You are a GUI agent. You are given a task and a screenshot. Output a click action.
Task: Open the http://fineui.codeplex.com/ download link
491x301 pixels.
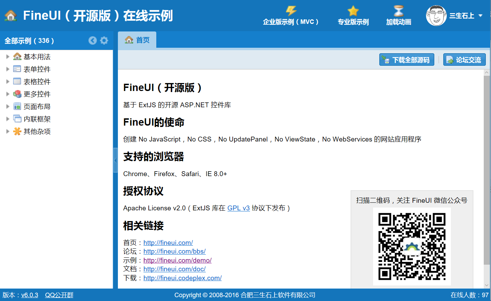point(183,278)
